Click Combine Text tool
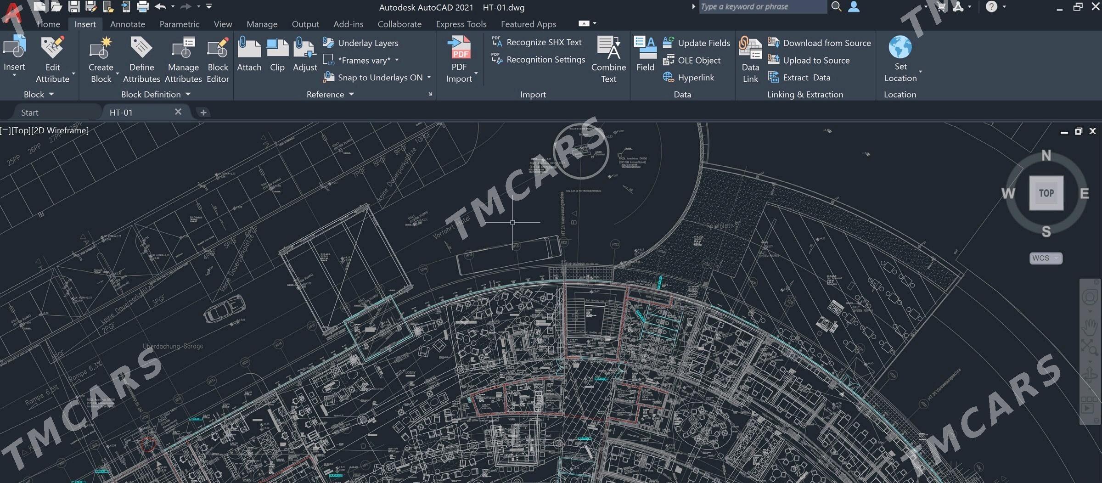Image resolution: width=1102 pixels, height=483 pixels. 608,60
